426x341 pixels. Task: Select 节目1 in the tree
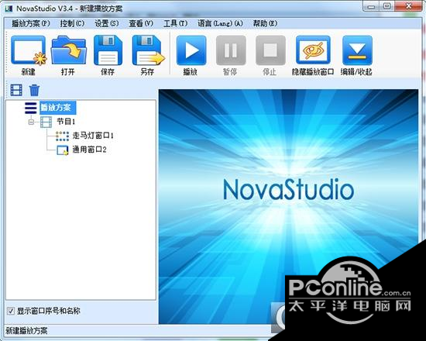66,122
